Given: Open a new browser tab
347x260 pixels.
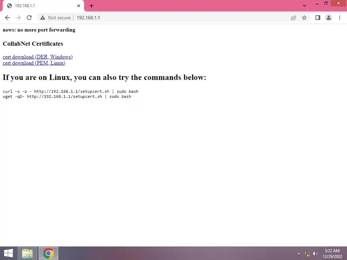Looking at the screenshot, I should (x=91, y=6).
